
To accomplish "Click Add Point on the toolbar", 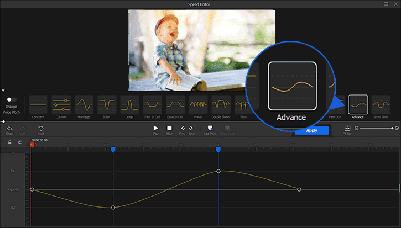I will click(210, 128).
